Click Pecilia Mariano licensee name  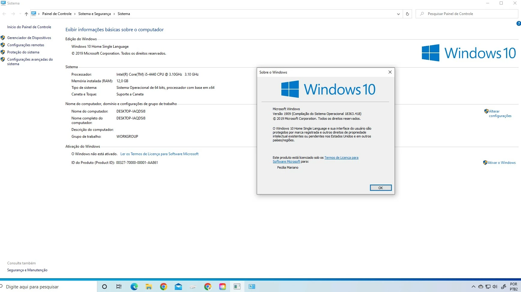tap(288, 167)
